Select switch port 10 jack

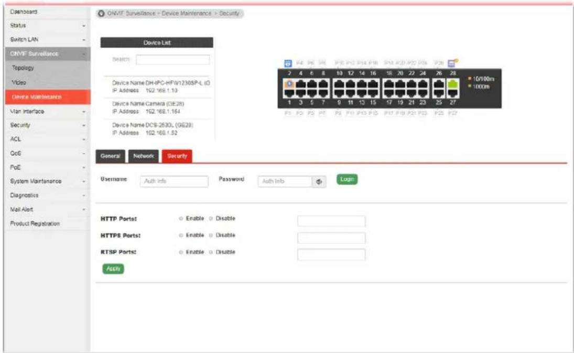(x=339, y=84)
